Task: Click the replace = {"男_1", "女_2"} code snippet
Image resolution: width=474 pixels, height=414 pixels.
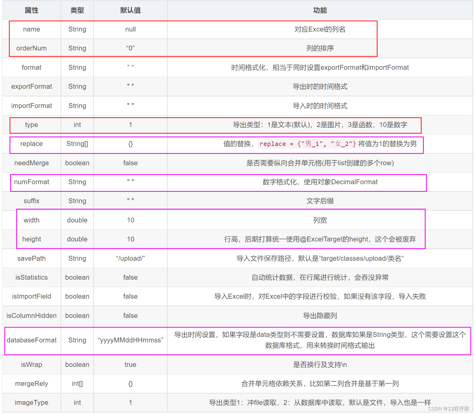Action: 308,144
